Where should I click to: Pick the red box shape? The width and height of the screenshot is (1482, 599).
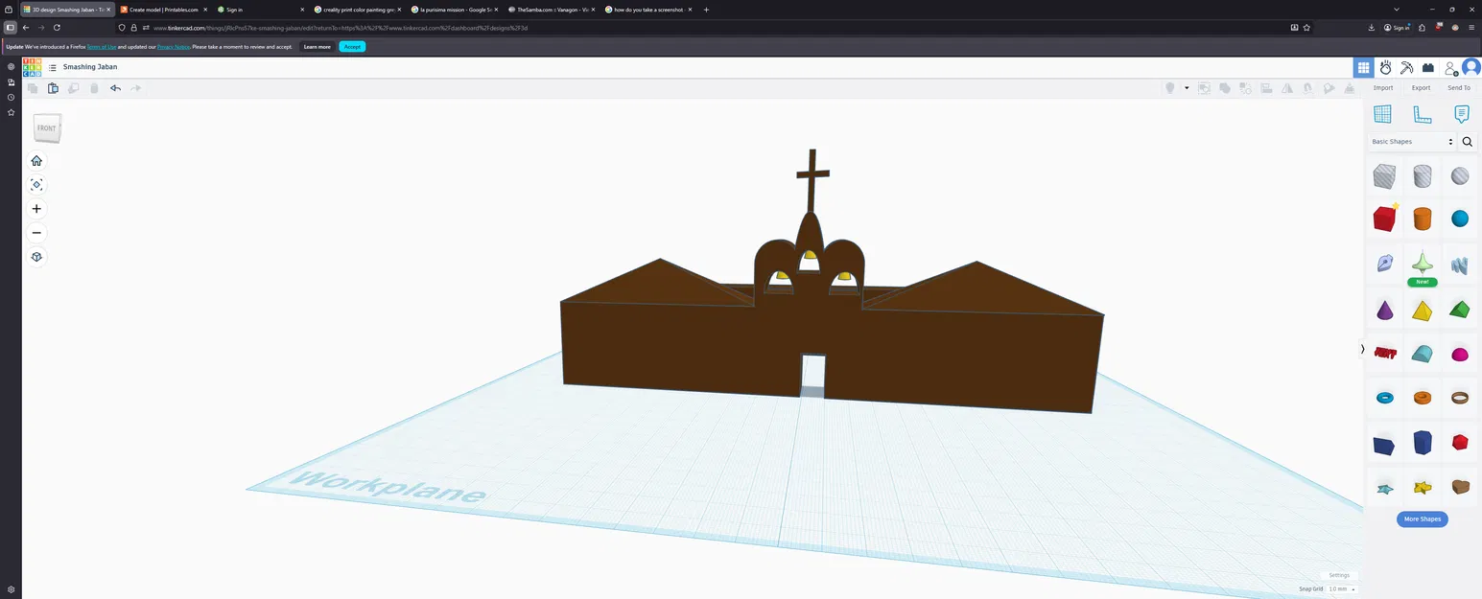[1384, 219]
